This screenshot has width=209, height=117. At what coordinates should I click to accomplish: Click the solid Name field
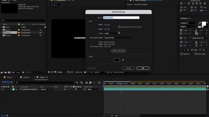click(x=121, y=18)
